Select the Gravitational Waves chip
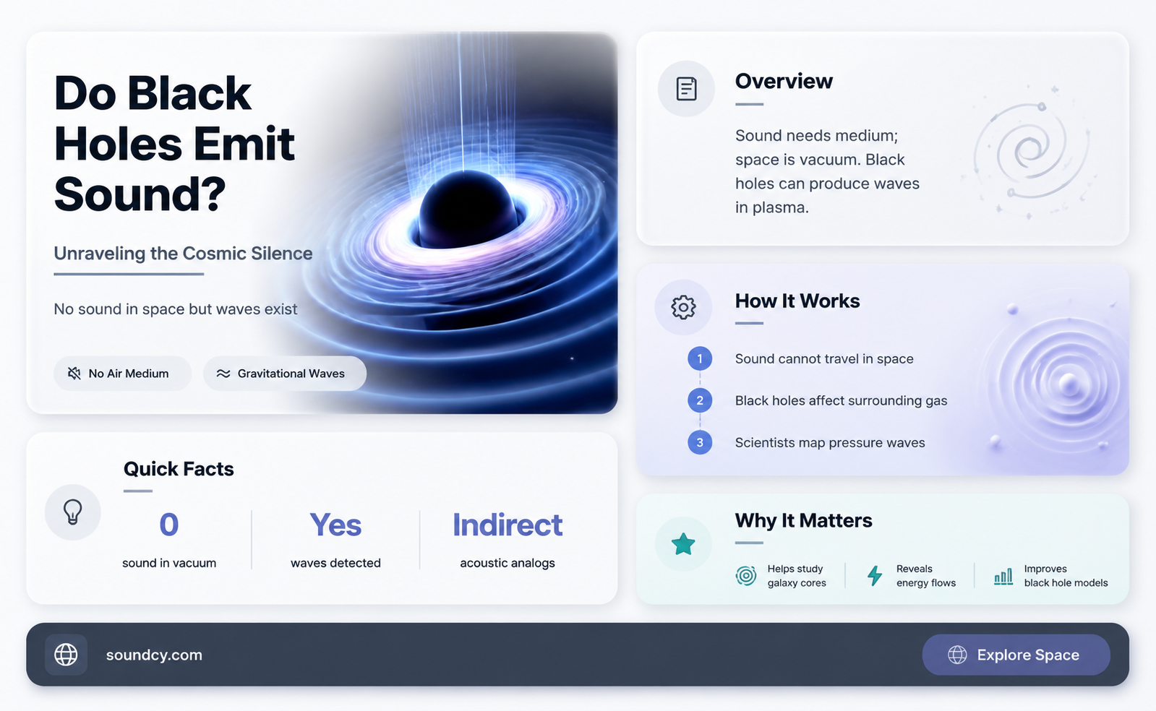This screenshot has height=711, width=1156. coord(285,374)
